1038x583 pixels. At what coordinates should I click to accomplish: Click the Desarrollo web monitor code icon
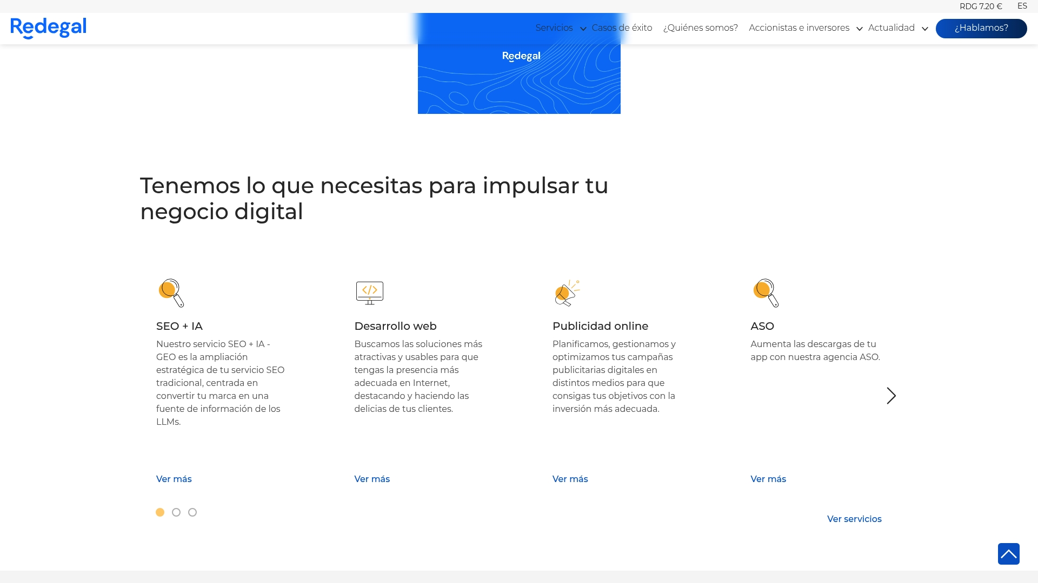coord(370,293)
